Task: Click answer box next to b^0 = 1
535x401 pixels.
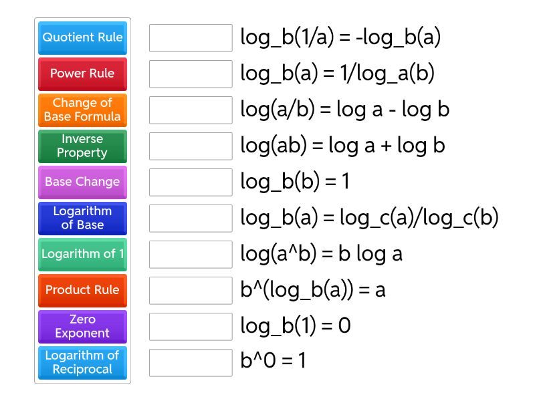Action: [191, 362]
